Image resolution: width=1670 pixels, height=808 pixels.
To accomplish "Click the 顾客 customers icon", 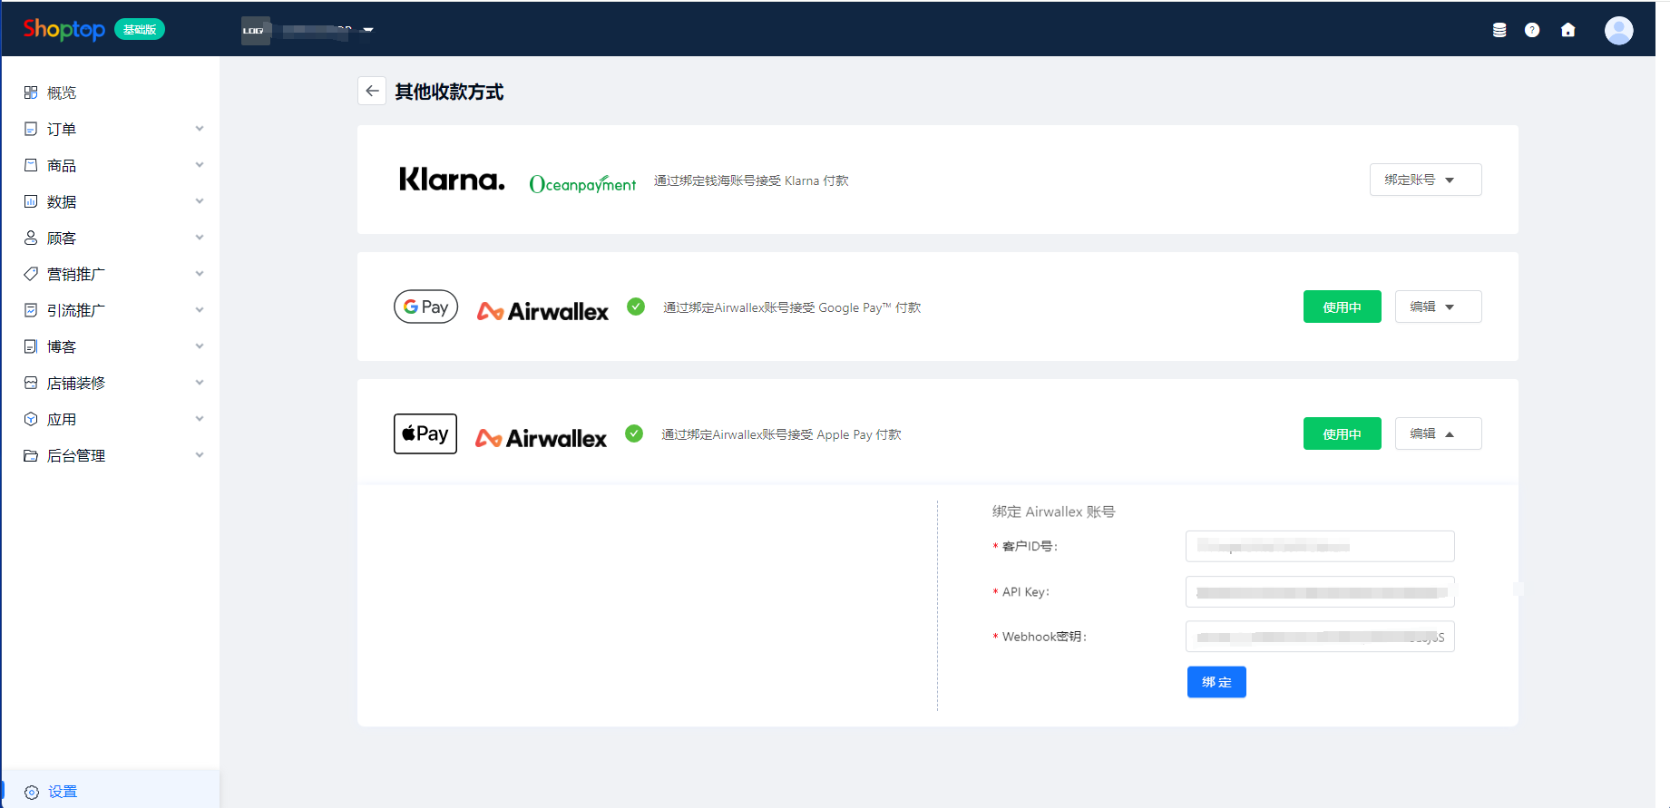I will 31,238.
